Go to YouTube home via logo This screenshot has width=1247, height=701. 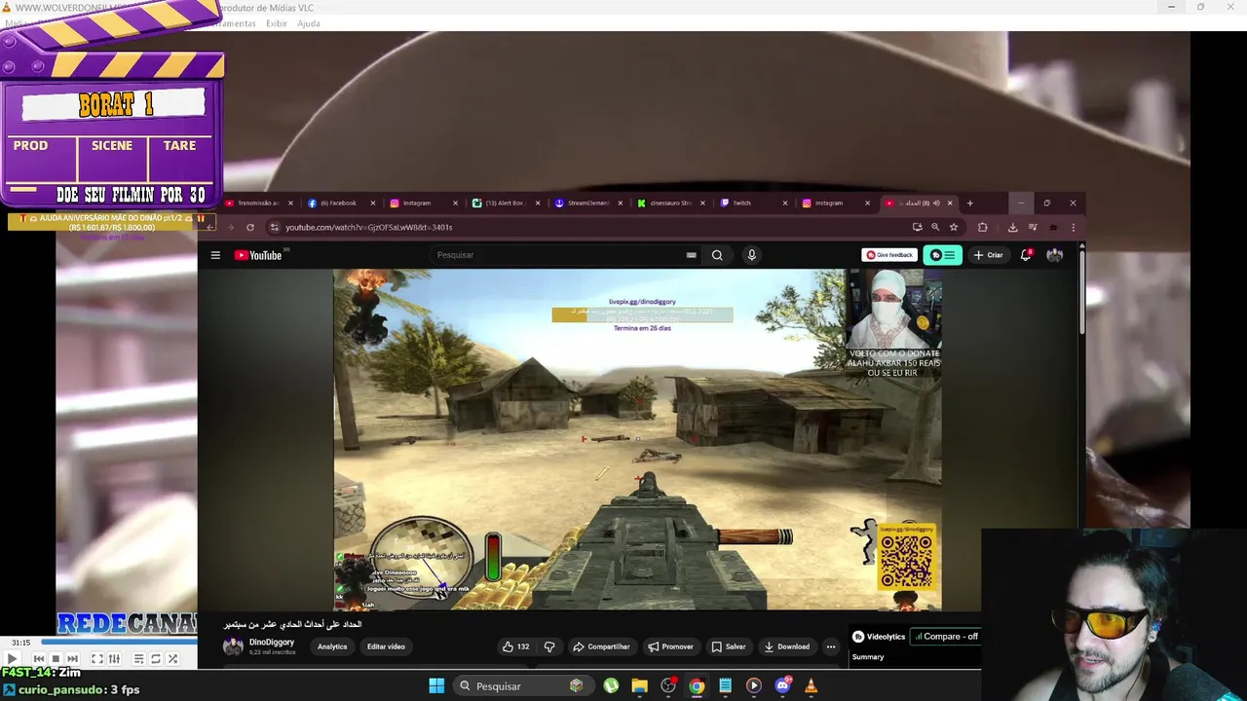(258, 255)
